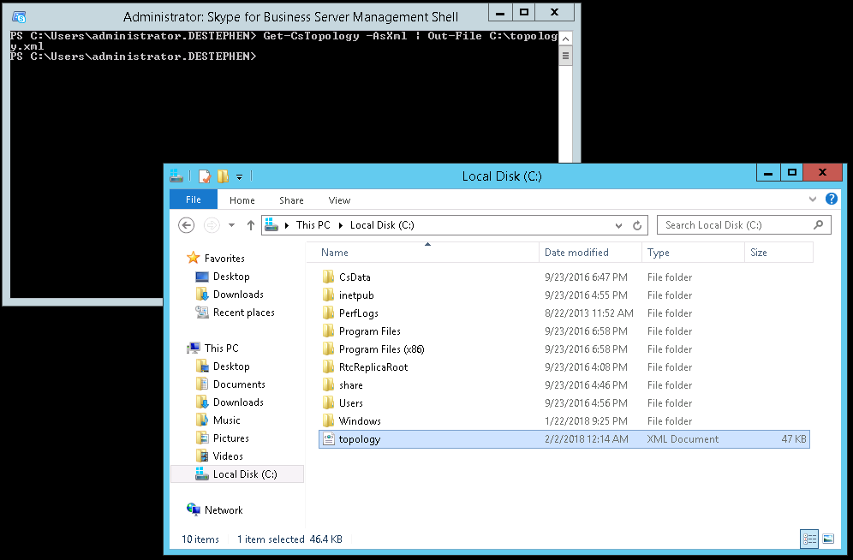Select the CsData folder icon
The width and height of the screenshot is (853, 560).
pyautogui.click(x=328, y=277)
